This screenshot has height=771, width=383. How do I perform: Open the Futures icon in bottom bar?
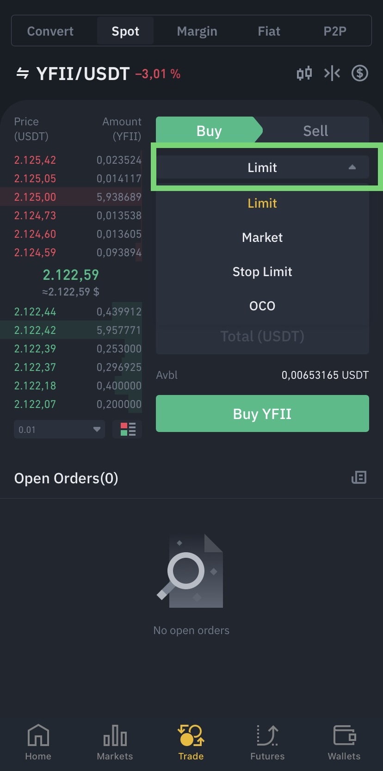[x=267, y=735]
